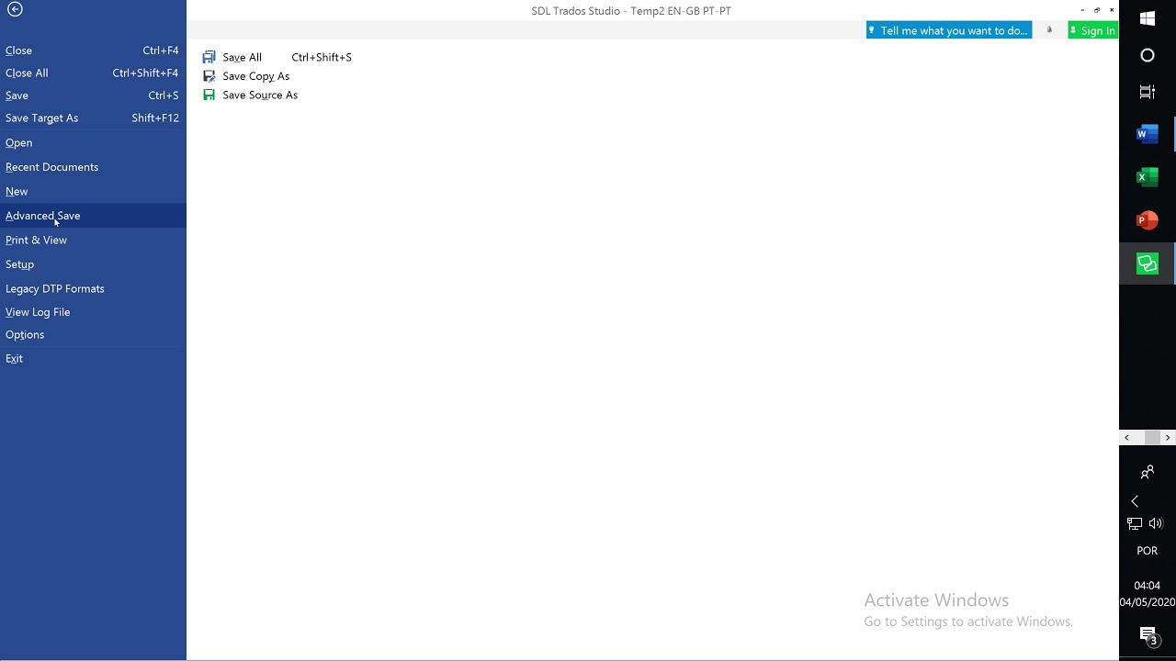Select Open in the File menu

pos(92,142)
